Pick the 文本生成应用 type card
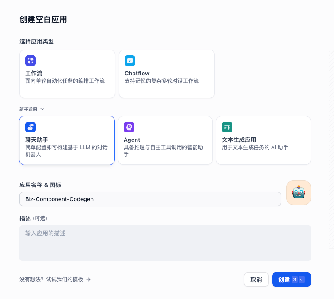This screenshot has width=334, height=299. point(263,140)
